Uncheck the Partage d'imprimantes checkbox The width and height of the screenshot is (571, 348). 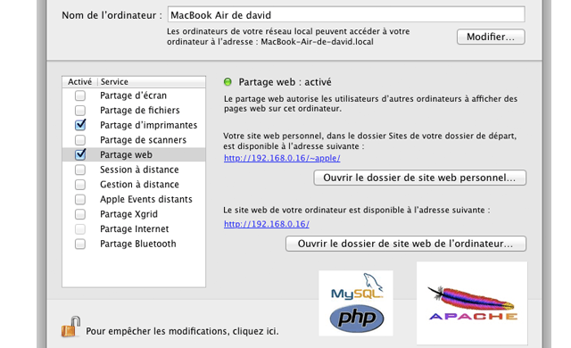80,125
